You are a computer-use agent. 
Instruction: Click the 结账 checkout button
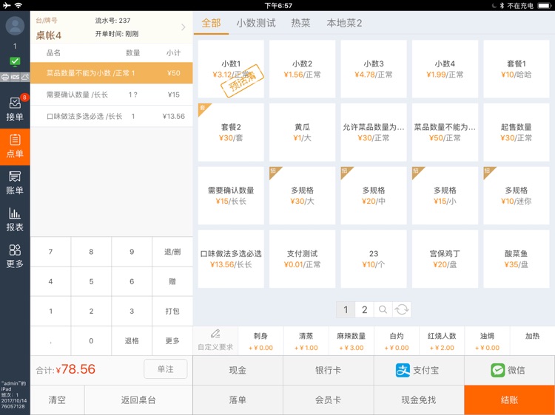(x=509, y=399)
